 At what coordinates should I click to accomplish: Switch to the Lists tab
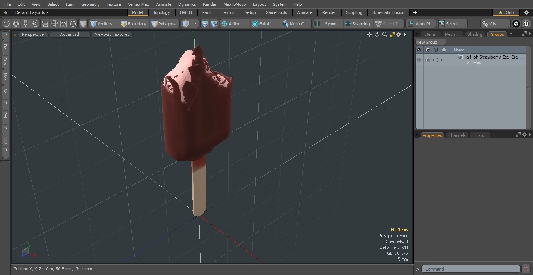(480, 135)
